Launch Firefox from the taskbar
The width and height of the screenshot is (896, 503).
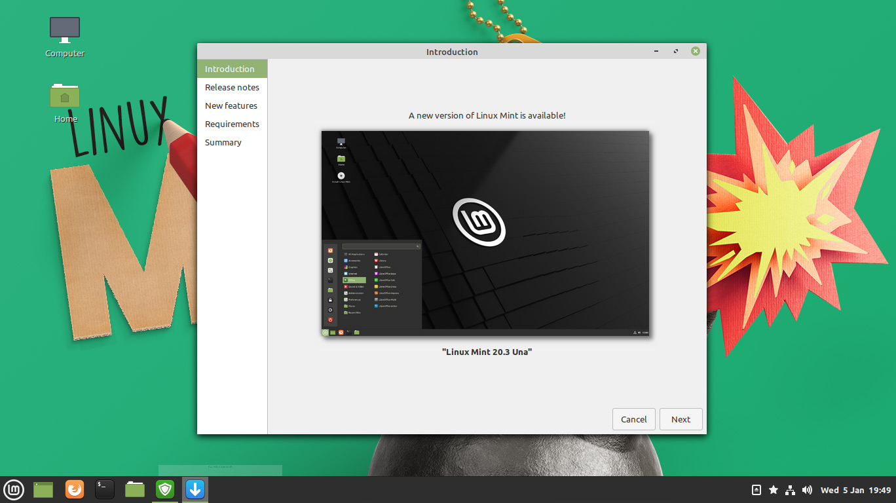(75, 489)
